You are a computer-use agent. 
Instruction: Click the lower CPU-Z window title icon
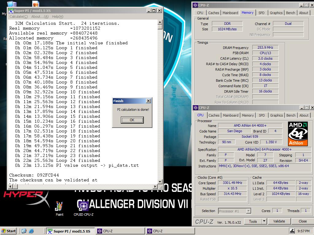point(195,108)
